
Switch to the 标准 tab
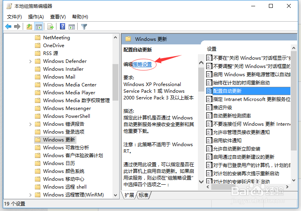pos(143,195)
